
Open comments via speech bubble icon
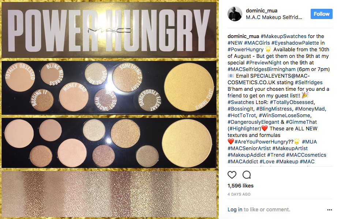coord(247,175)
